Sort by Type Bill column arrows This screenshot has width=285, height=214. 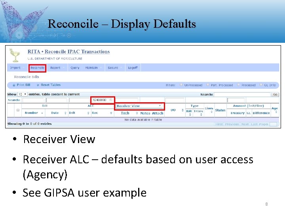click(x=190, y=115)
